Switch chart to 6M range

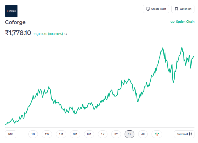click(x=89, y=134)
